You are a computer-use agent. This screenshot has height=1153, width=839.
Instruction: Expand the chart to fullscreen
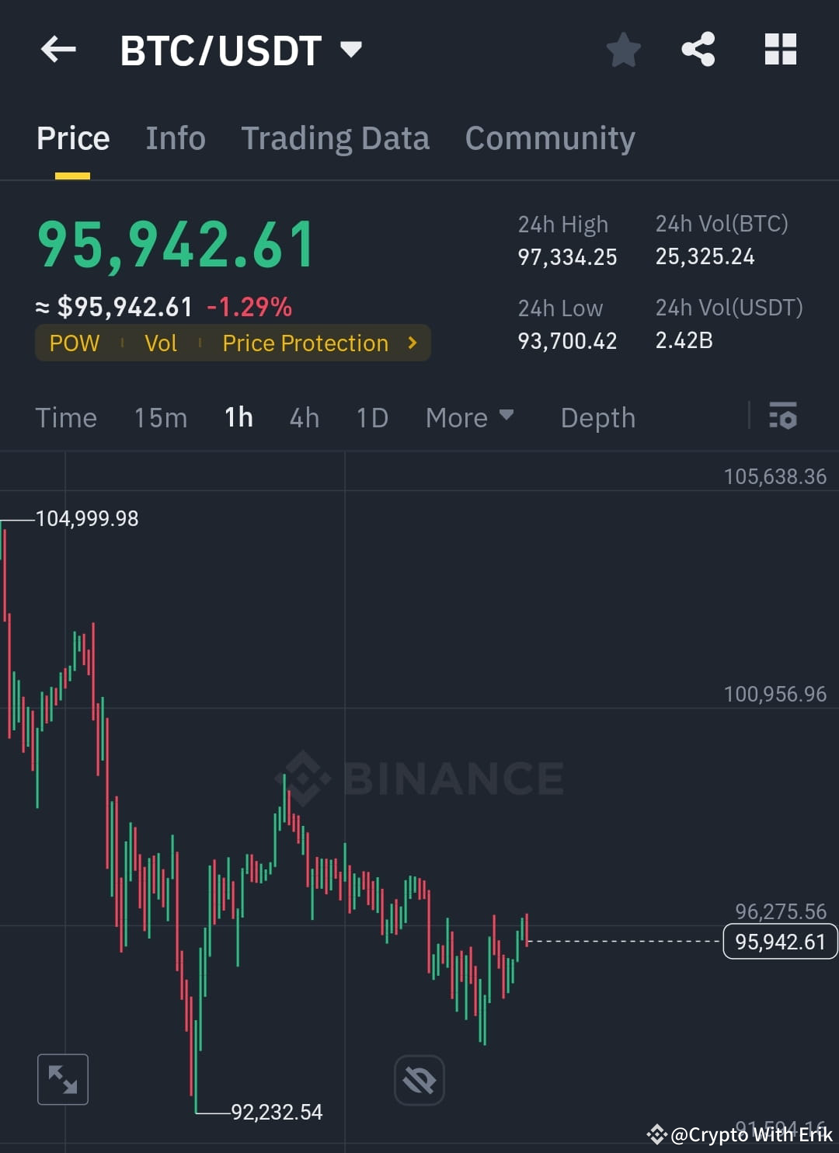[62, 1079]
